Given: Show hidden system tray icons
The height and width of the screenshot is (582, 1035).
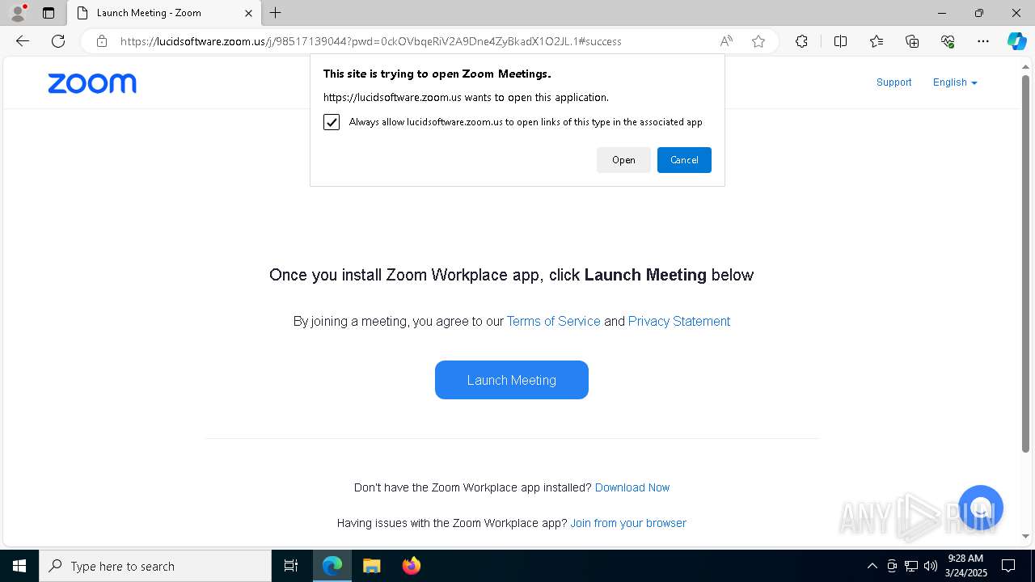Looking at the screenshot, I should tap(872, 566).
